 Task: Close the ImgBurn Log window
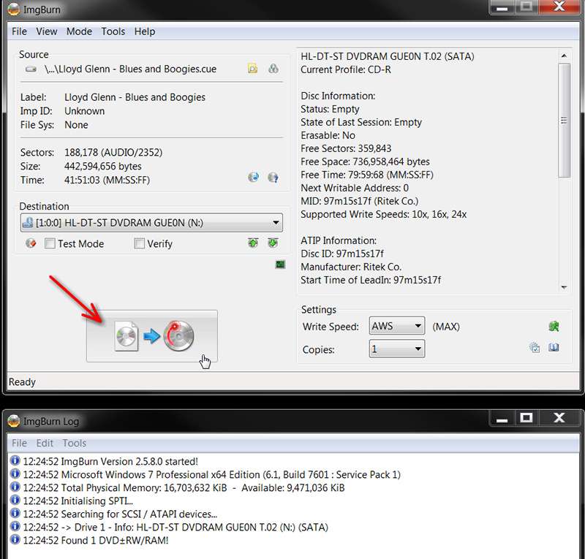pos(559,418)
